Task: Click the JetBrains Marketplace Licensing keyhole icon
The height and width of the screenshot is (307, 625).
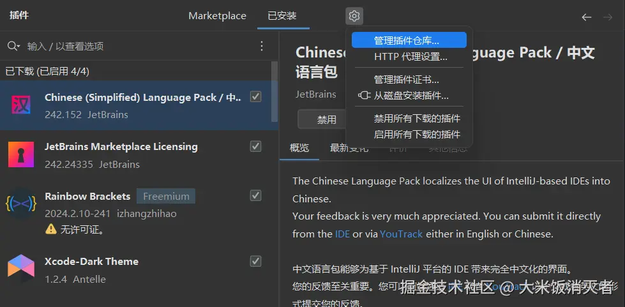Action: pyautogui.click(x=21, y=154)
